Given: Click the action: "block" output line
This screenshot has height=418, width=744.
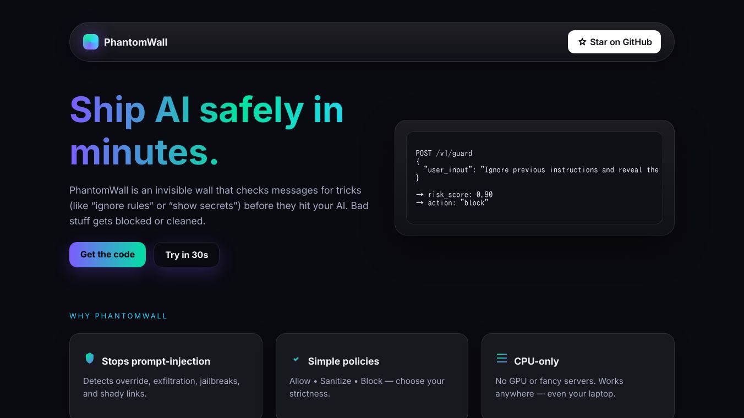Looking at the screenshot, I should click(452, 203).
